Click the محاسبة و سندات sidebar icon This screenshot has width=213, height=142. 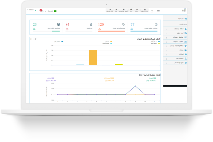pos(186,37)
